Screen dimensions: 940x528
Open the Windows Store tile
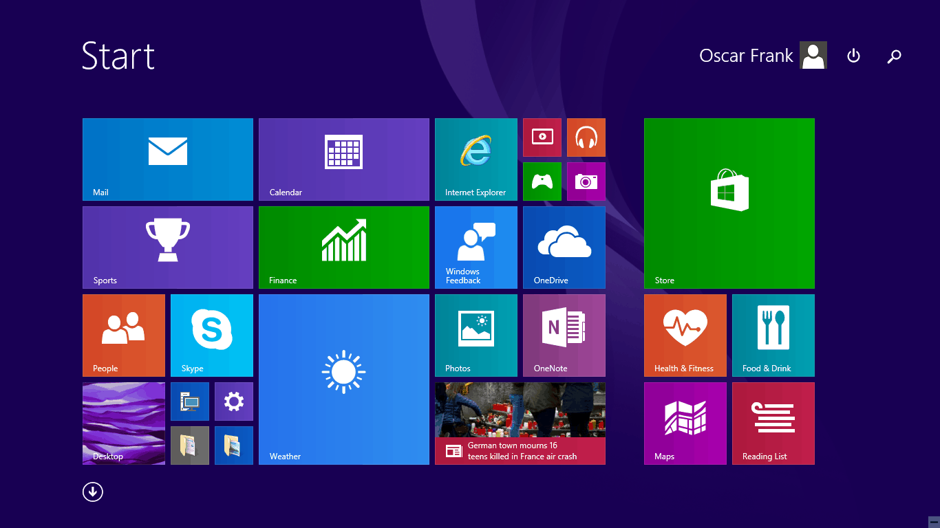tap(729, 203)
